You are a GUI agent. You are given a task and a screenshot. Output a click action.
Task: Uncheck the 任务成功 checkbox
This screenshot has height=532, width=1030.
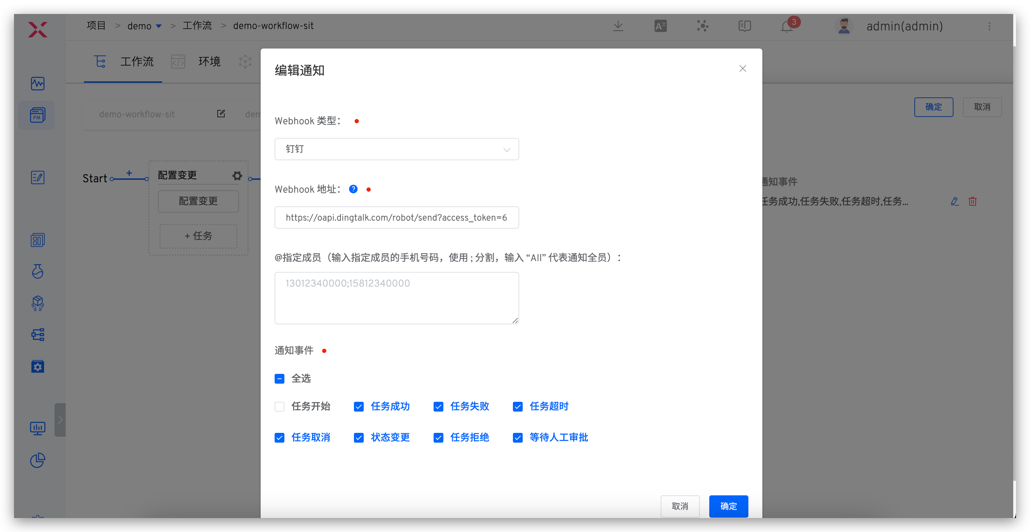359,406
